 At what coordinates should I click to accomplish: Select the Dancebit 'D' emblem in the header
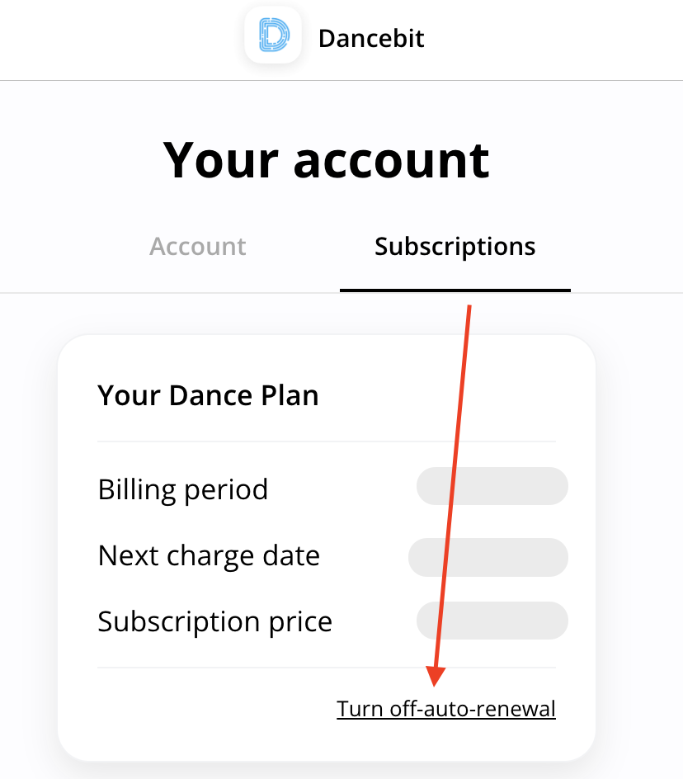coord(273,35)
